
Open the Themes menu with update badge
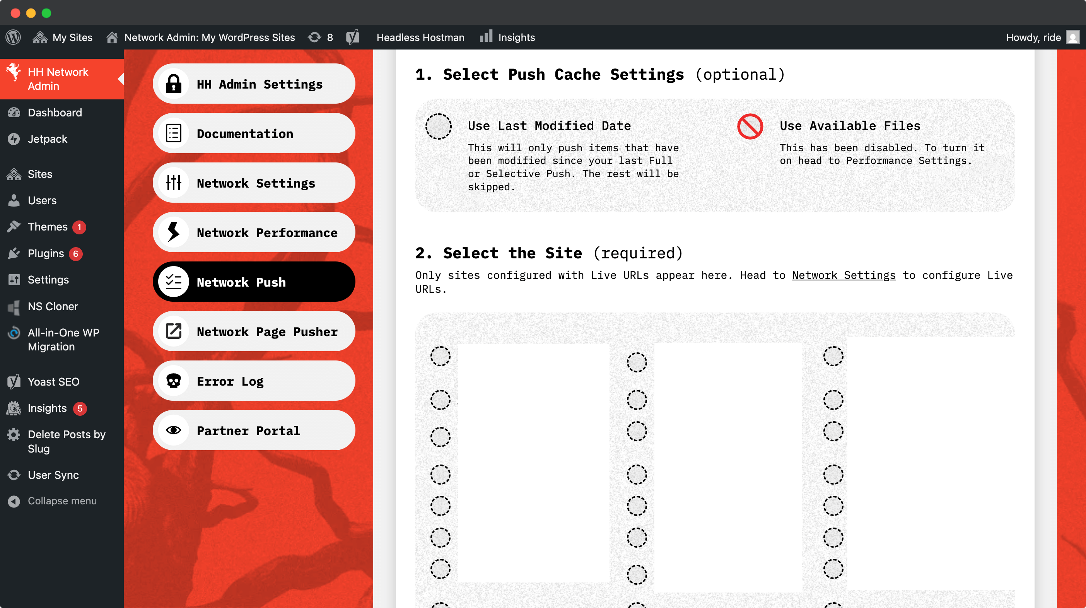coord(47,227)
